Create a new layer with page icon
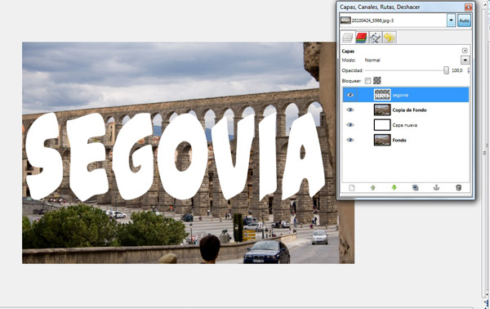 point(352,188)
